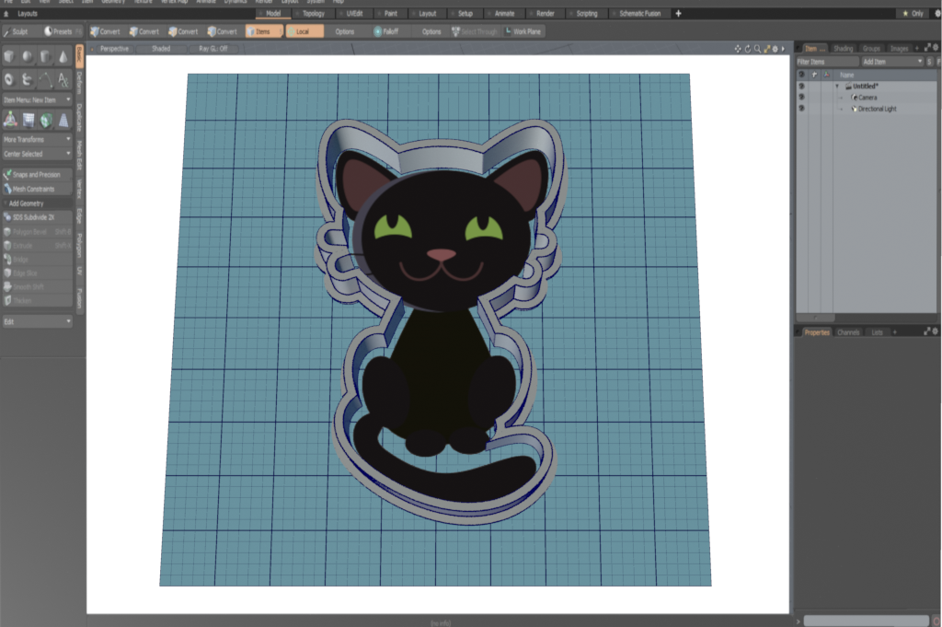Toggle visibility of the Camera item
The width and height of the screenshot is (942, 627).
click(801, 97)
